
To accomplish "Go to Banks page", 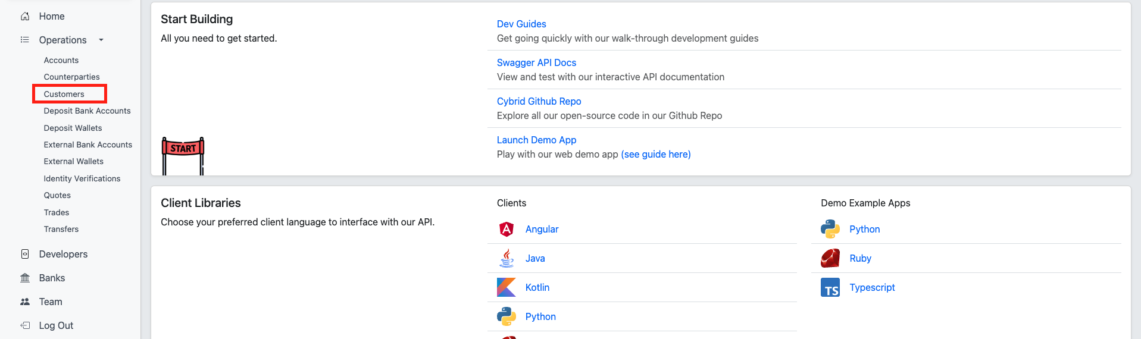I will coord(52,278).
